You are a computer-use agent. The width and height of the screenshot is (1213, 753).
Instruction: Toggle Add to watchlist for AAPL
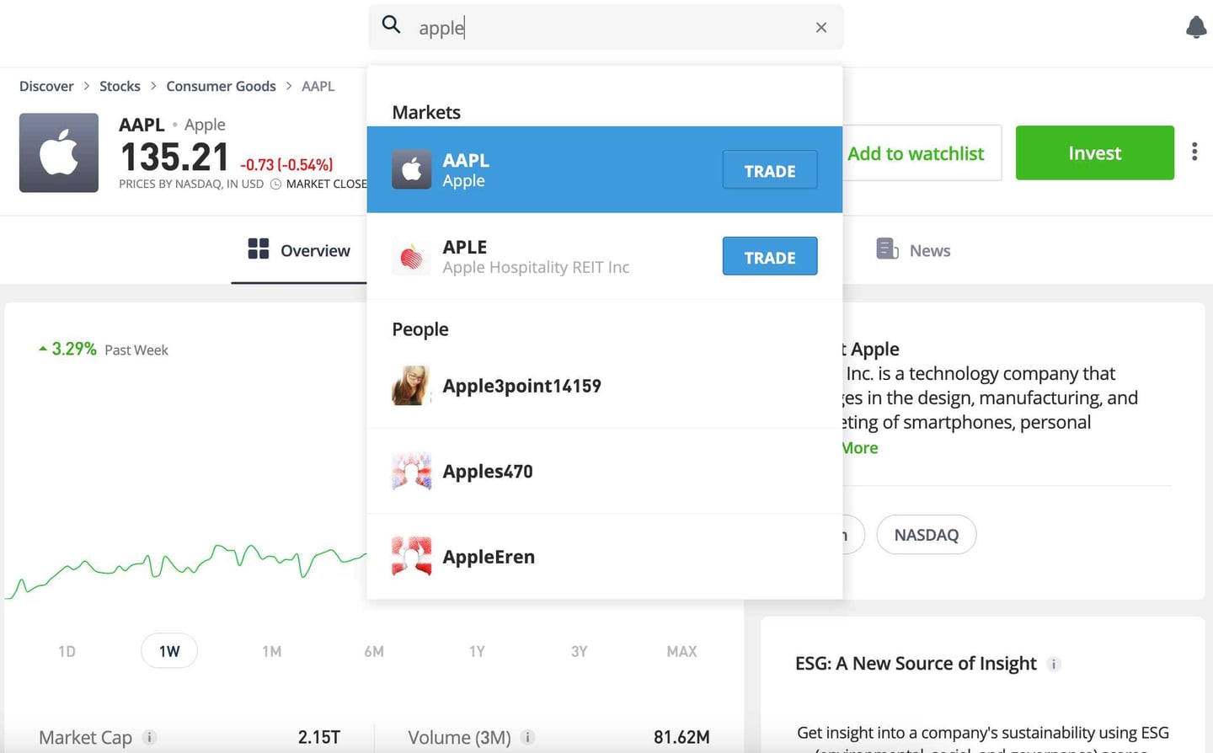pyautogui.click(x=916, y=153)
